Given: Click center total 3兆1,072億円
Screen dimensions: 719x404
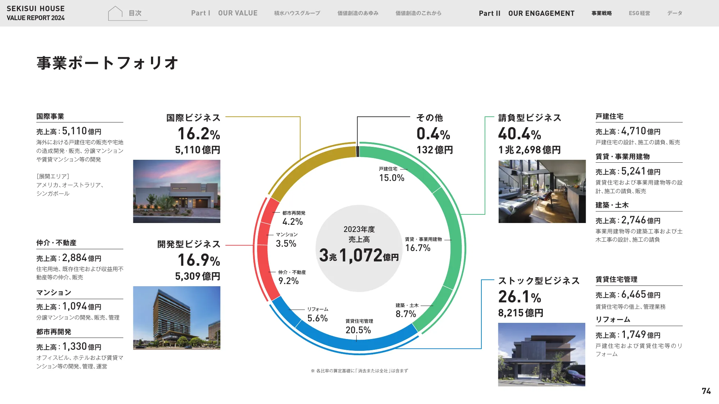Looking at the screenshot, I should pyautogui.click(x=359, y=255).
